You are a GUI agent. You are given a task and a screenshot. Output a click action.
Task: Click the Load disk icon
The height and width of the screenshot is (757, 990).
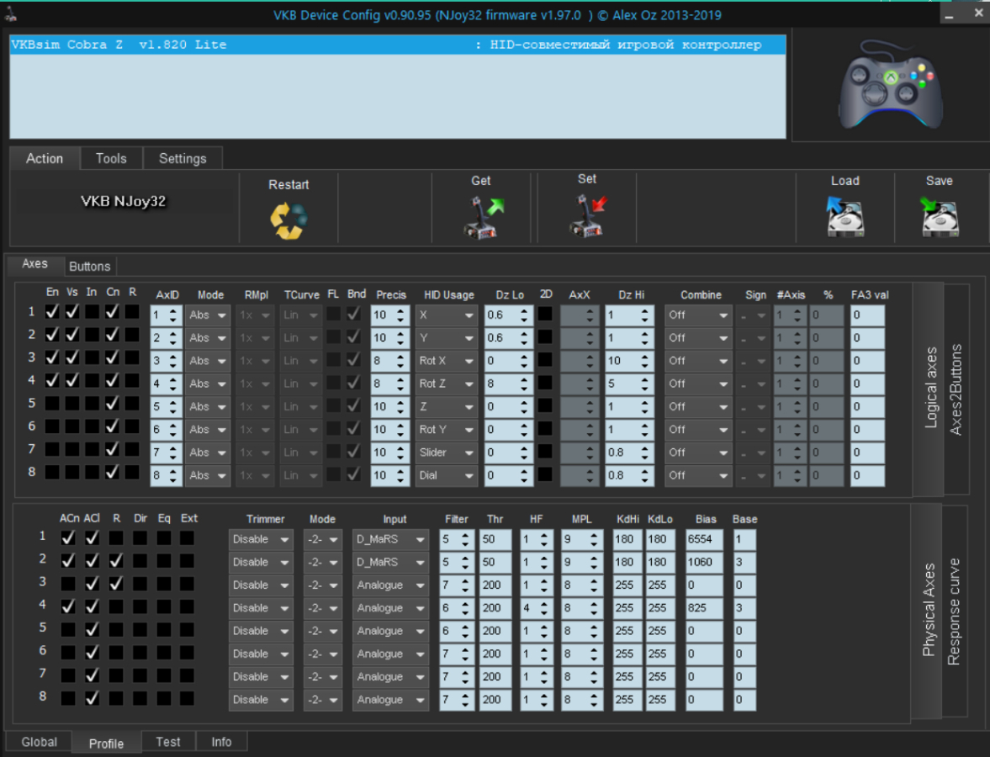844,216
